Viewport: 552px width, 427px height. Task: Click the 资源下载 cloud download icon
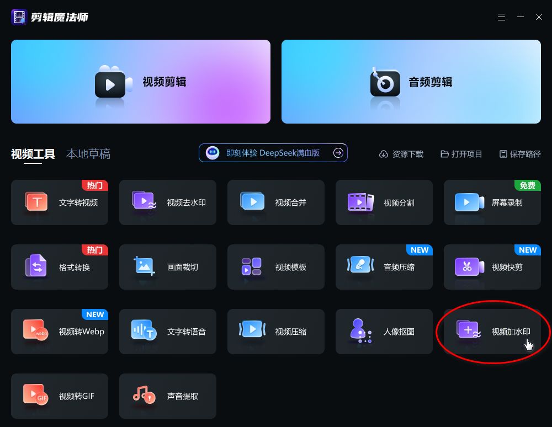[x=384, y=154]
